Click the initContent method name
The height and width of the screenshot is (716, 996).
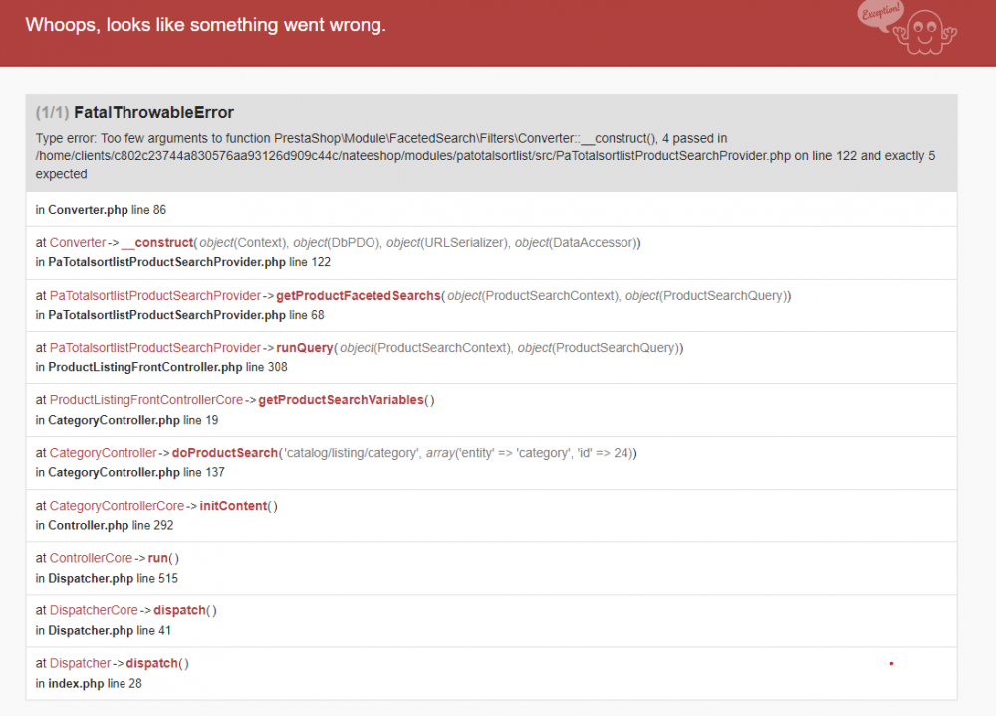(234, 506)
